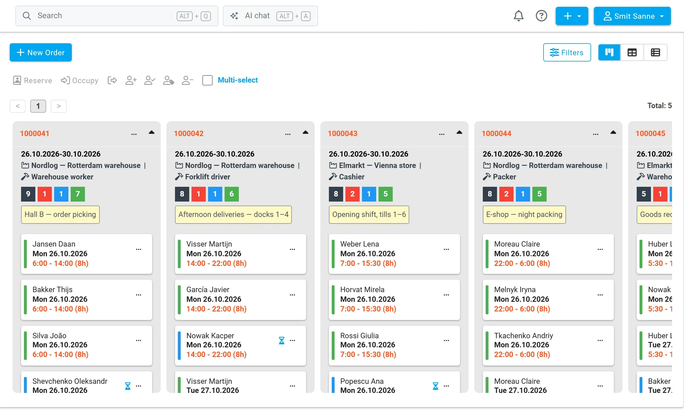The width and height of the screenshot is (684, 410).
Task: Open more options for order 1000041
Action: [x=134, y=134]
